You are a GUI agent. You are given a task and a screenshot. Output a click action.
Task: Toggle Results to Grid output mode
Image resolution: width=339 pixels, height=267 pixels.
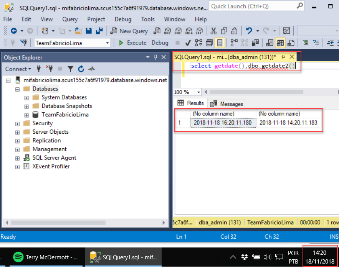pos(280,43)
